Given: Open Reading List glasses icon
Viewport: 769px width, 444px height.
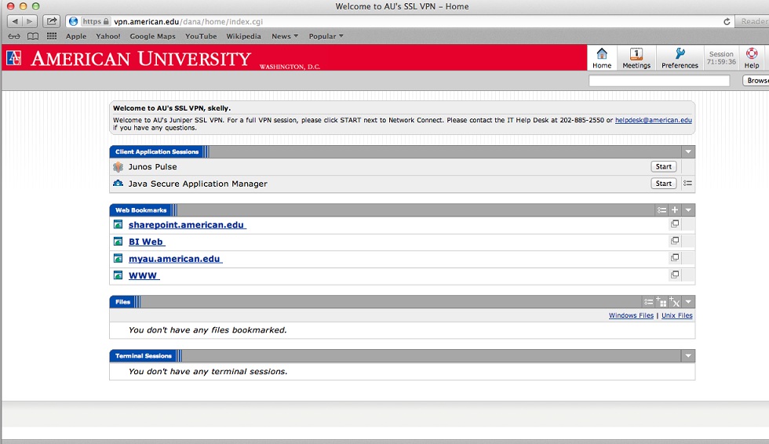Looking at the screenshot, I should [x=14, y=36].
